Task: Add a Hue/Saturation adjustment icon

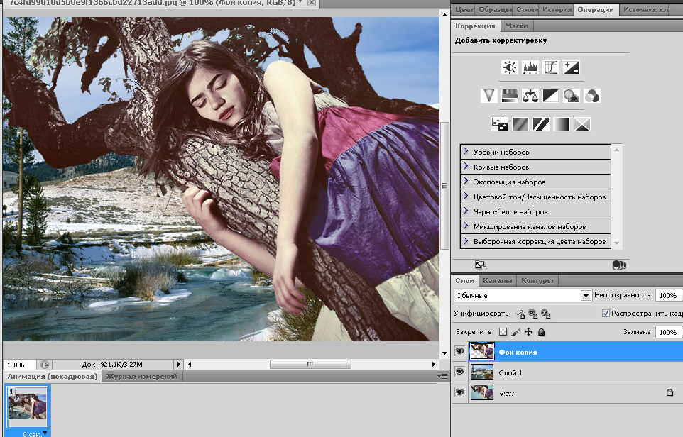Action: coord(509,96)
